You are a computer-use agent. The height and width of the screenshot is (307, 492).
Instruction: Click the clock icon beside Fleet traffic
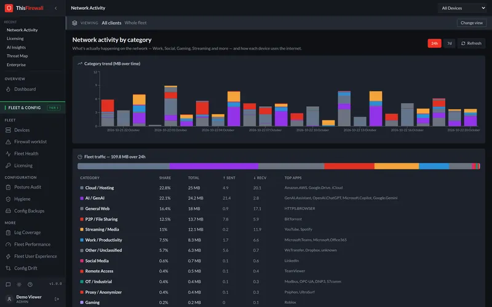[80, 157]
